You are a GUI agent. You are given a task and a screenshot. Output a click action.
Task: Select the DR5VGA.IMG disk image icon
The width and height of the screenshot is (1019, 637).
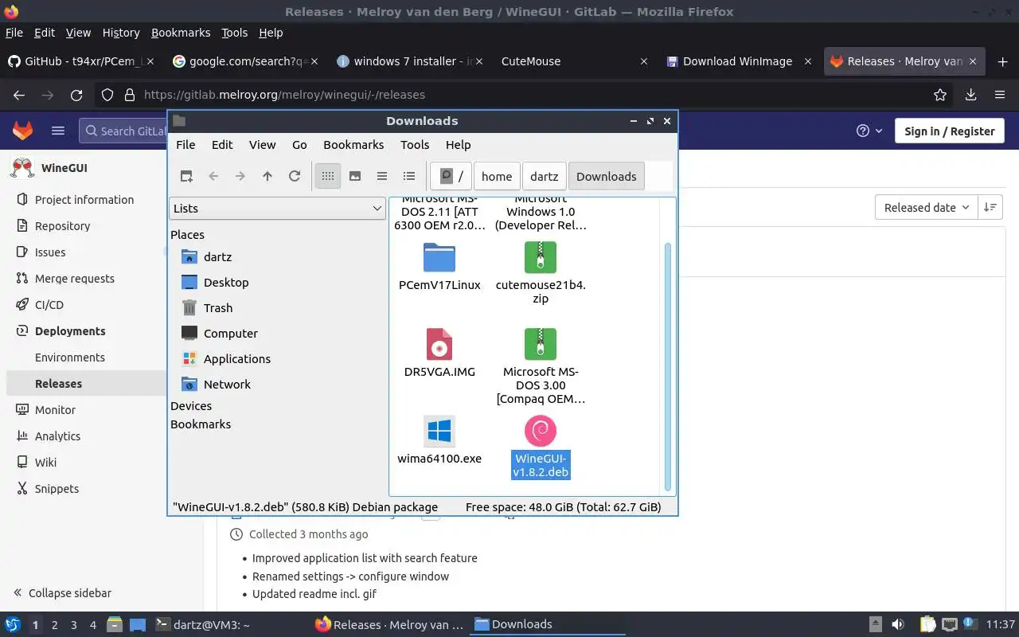click(439, 345)
